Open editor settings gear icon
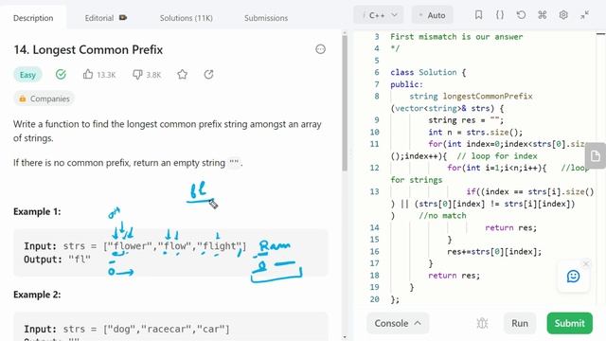 coord(563,15)
